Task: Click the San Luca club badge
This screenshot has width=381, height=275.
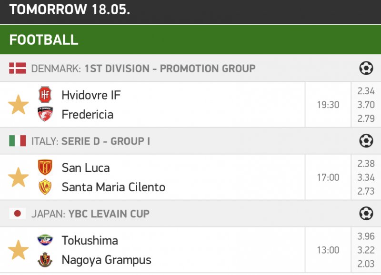Action: (x=45, y=167)
